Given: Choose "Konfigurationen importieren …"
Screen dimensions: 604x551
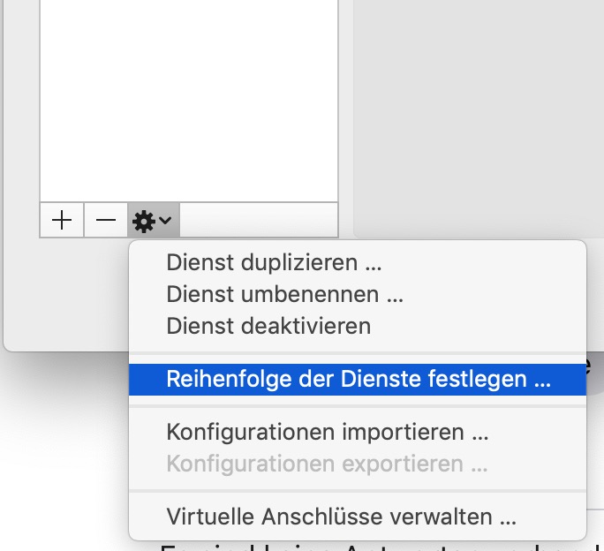Looking at the screenshot, I should (327, 433).
